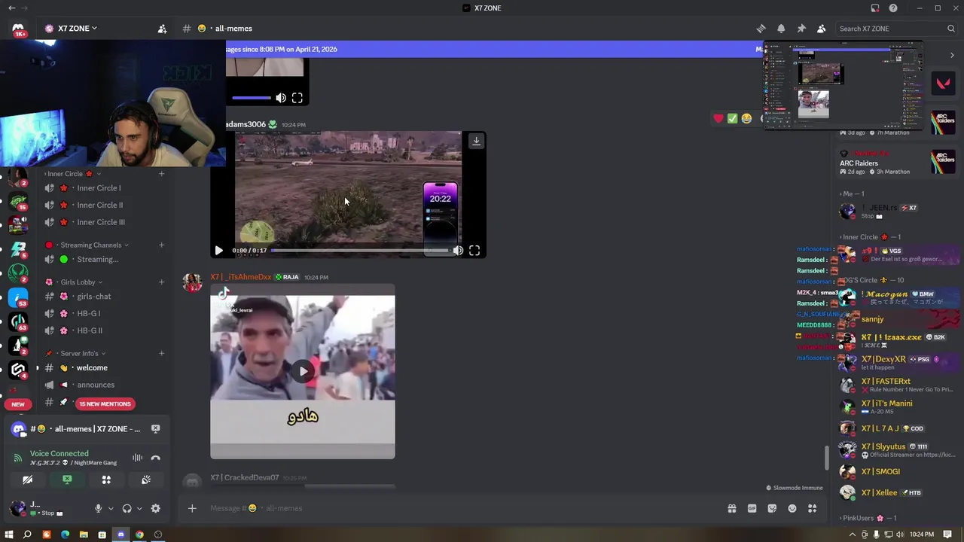
Task: Join Inner Circle III voice channel
Action: coord(101,222)
